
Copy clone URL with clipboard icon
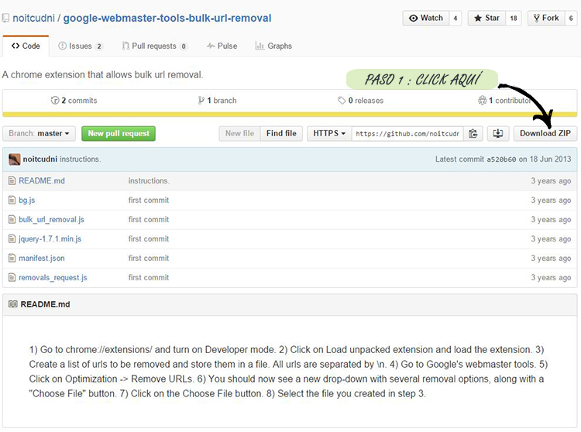(473, 133)
